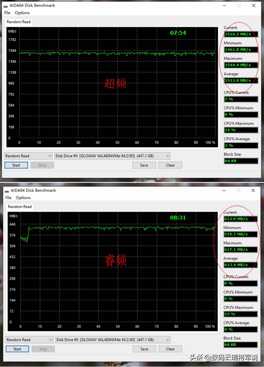Click Clear button in top benchmark window

point(170,165)
